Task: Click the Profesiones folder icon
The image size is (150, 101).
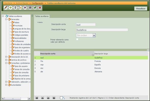Action: coord(12,41)
